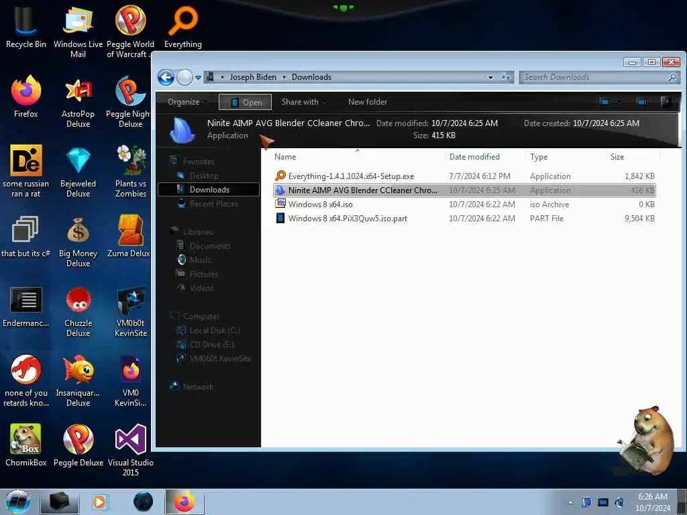
Task: Select Plants vs Zombies desktop icon
Action: [131, 171]
